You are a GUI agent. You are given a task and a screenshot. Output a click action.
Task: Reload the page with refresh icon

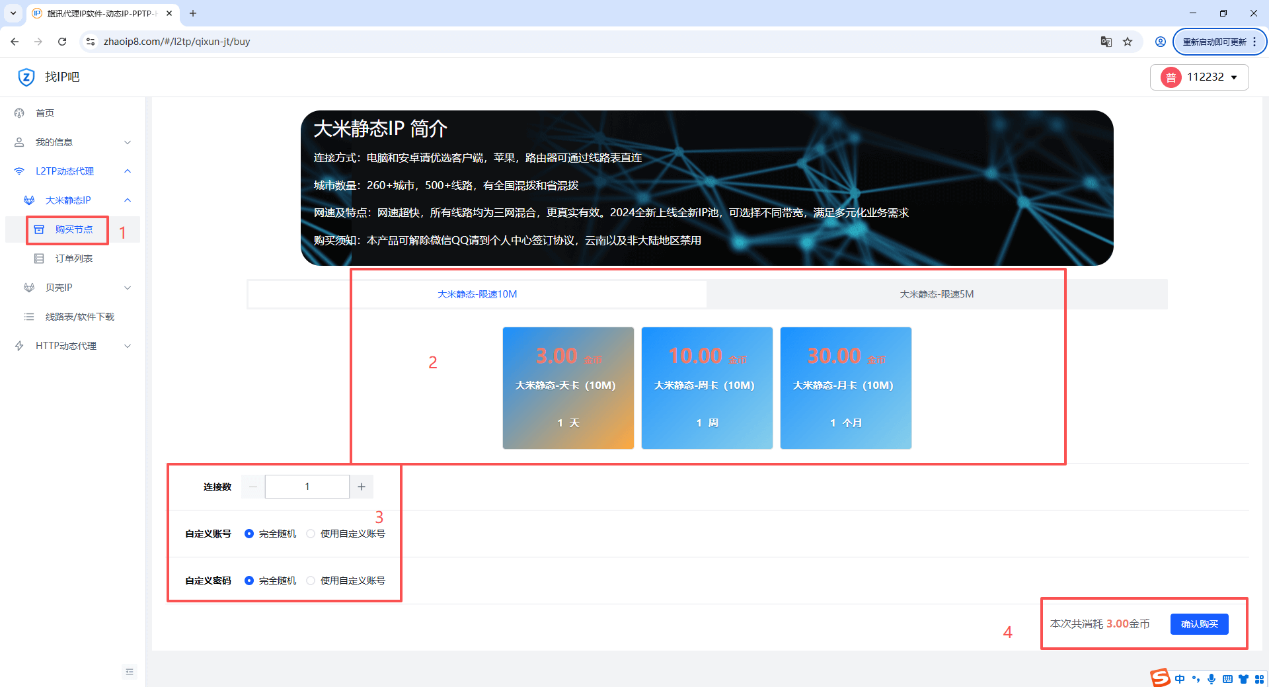62,42
